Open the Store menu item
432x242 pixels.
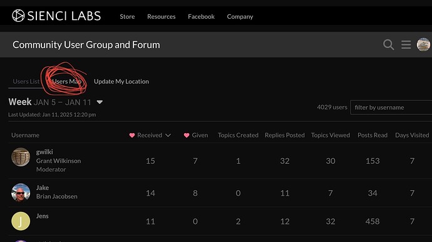pyautogui.click(x=127, y=16)
